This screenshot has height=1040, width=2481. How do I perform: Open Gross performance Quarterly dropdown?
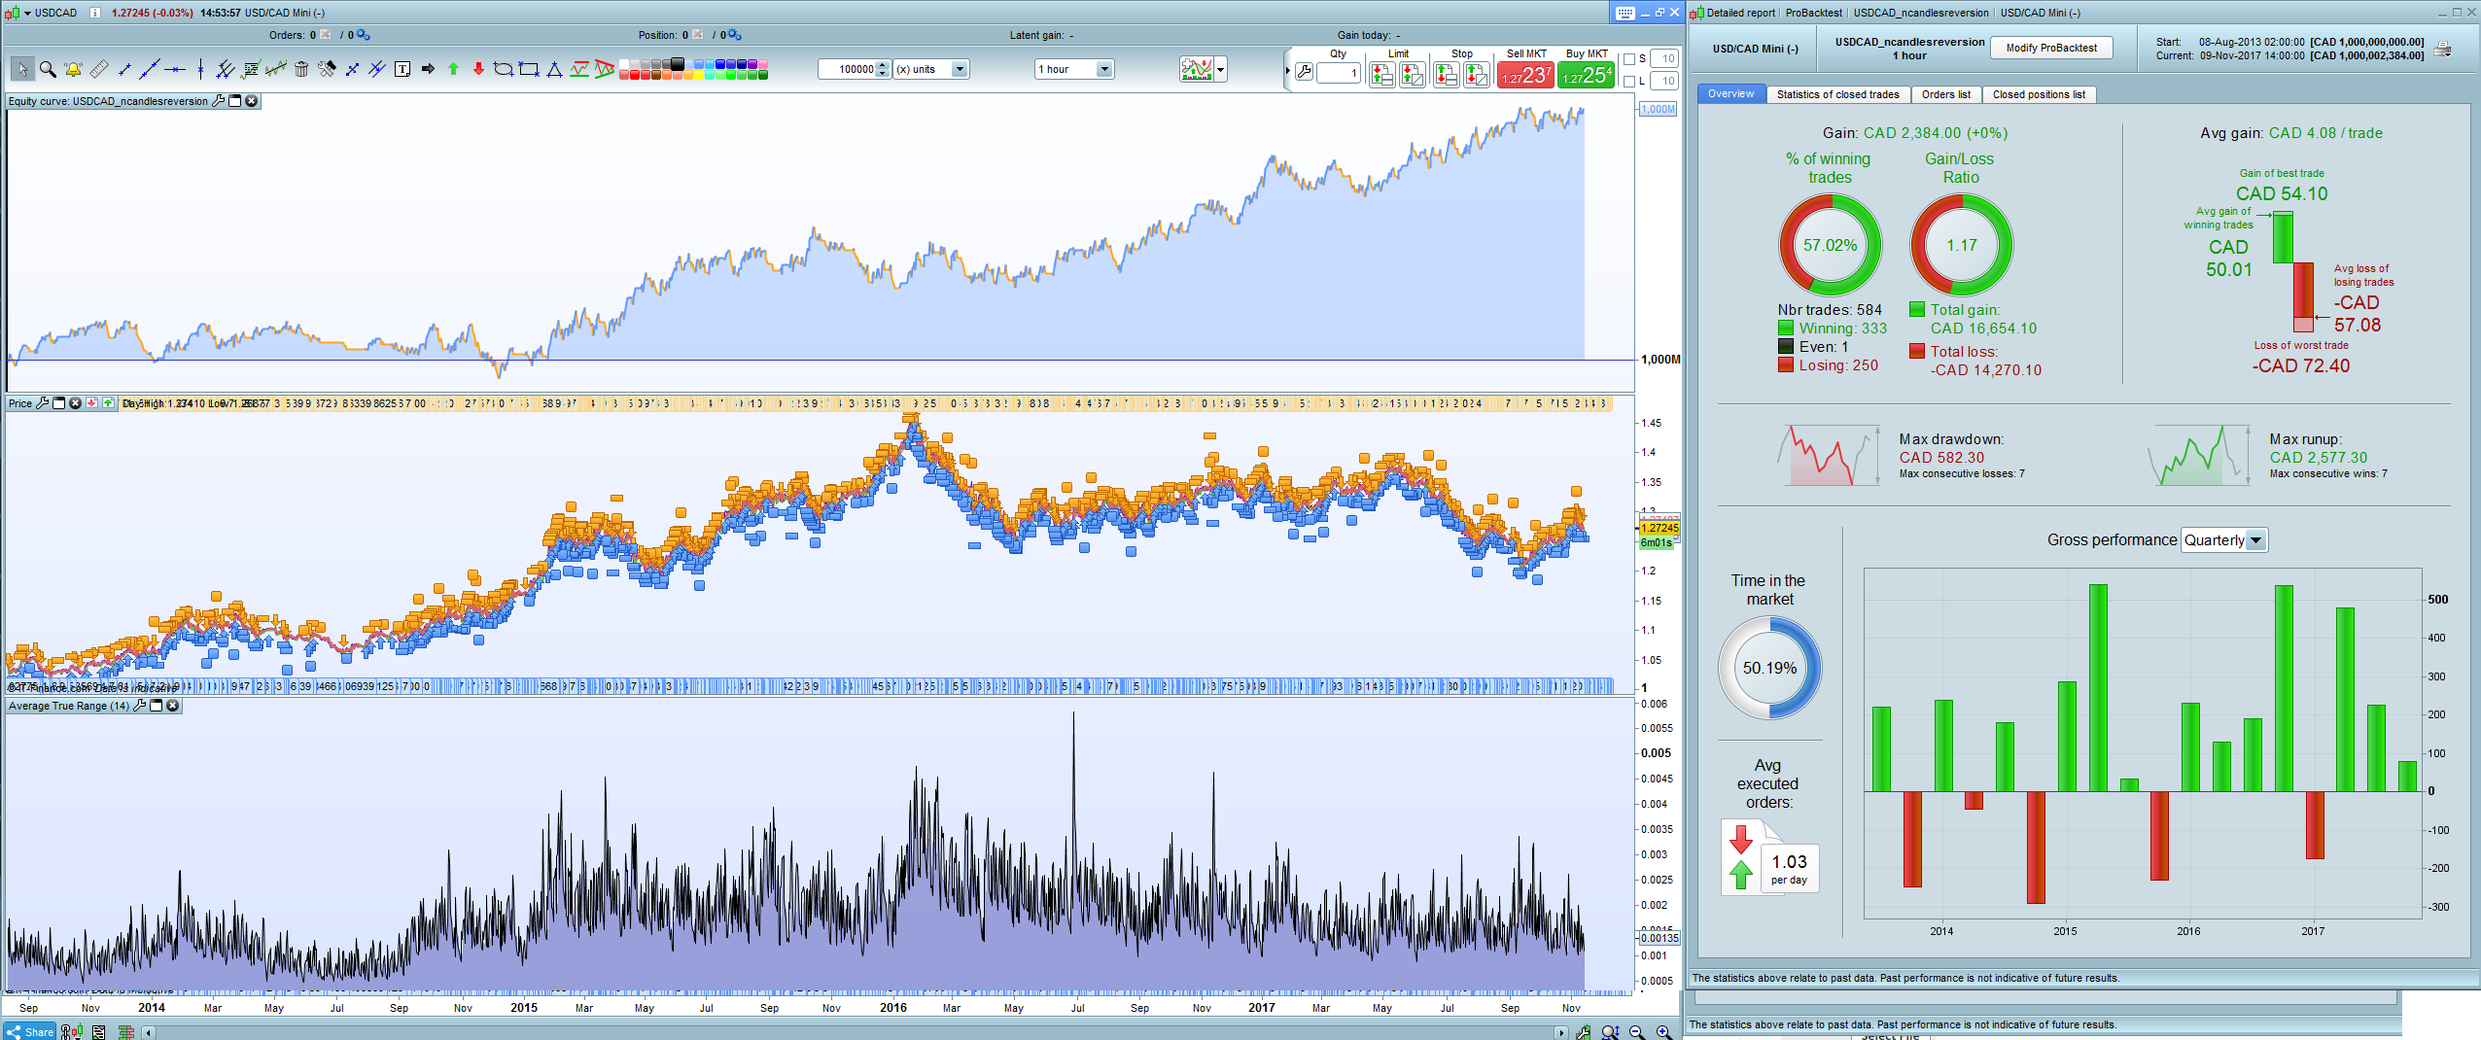point(2255,540)
